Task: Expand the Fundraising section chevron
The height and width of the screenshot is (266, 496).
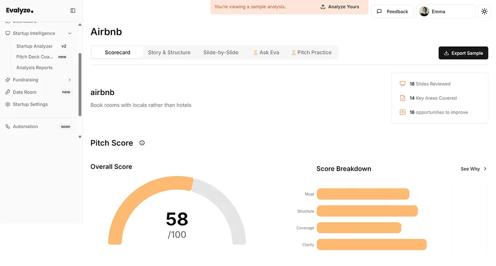Action: pos(70,80)
